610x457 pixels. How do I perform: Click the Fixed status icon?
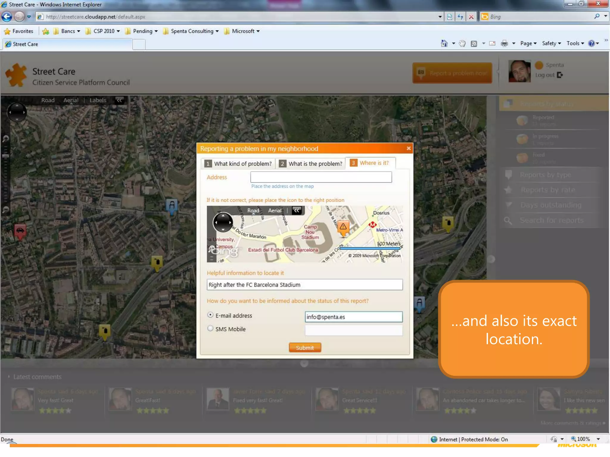tap(522, 158)
